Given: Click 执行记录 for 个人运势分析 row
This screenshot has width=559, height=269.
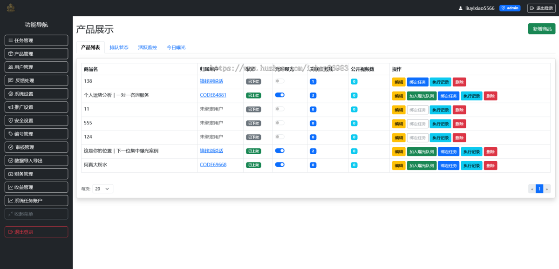Looking at the screenshot, I should click(472, 96).
